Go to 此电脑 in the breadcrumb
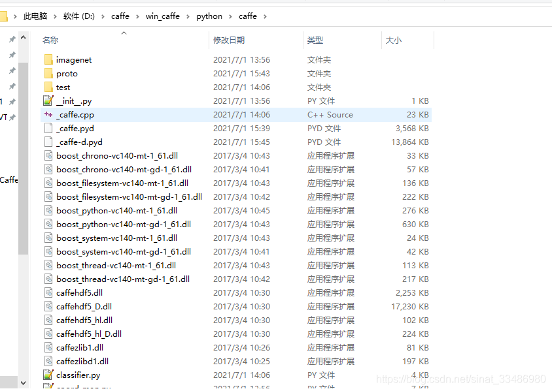The width and height of the screenshot is (552, 391). click(35, 16)
